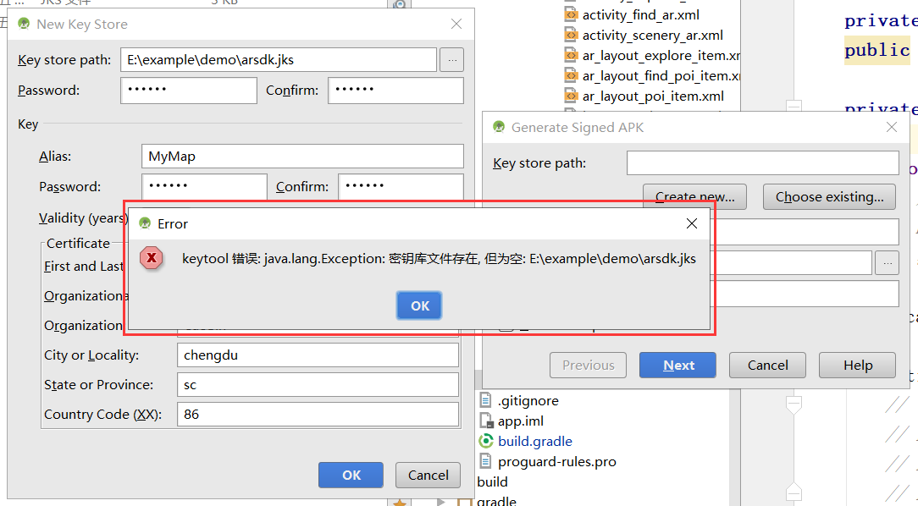Click the magnifier icon at the top toolbar
The width and height of the screenshot is (918, 506).
click(x=398, y=3)
